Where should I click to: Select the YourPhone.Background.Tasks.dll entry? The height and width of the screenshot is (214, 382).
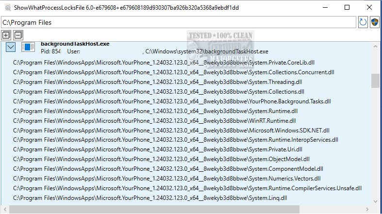coord(172,101)
